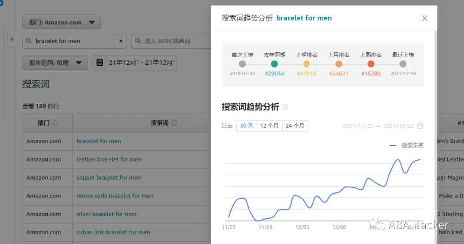This screenshot has height=244, width=464.
Task: Click the 2019-07-20 first listed date
Action: 242,73
